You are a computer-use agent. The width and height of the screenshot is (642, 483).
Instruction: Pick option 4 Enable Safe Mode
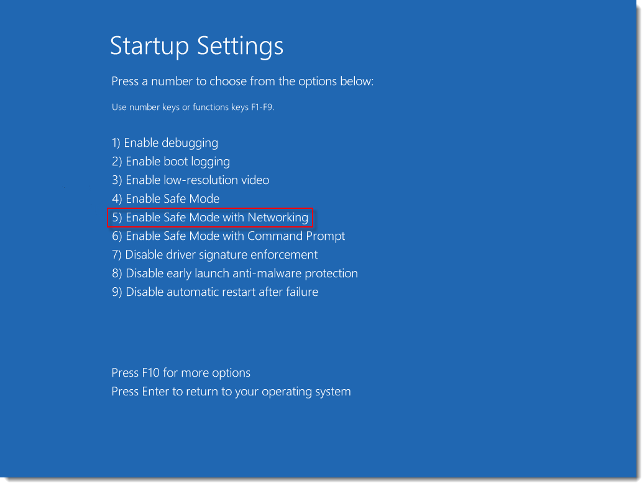pos(165,199)
